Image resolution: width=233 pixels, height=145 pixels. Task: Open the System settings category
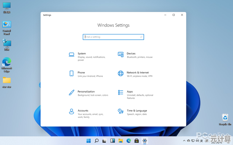pos(82,54)
